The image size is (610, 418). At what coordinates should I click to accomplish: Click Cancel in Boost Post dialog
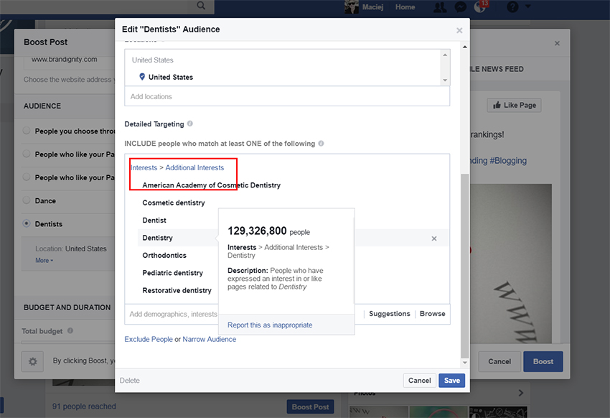coord(499,361)
